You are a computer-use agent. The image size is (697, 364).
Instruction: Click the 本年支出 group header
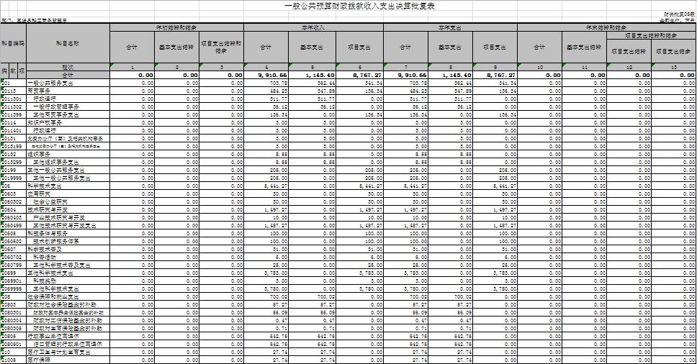(453, 27)
